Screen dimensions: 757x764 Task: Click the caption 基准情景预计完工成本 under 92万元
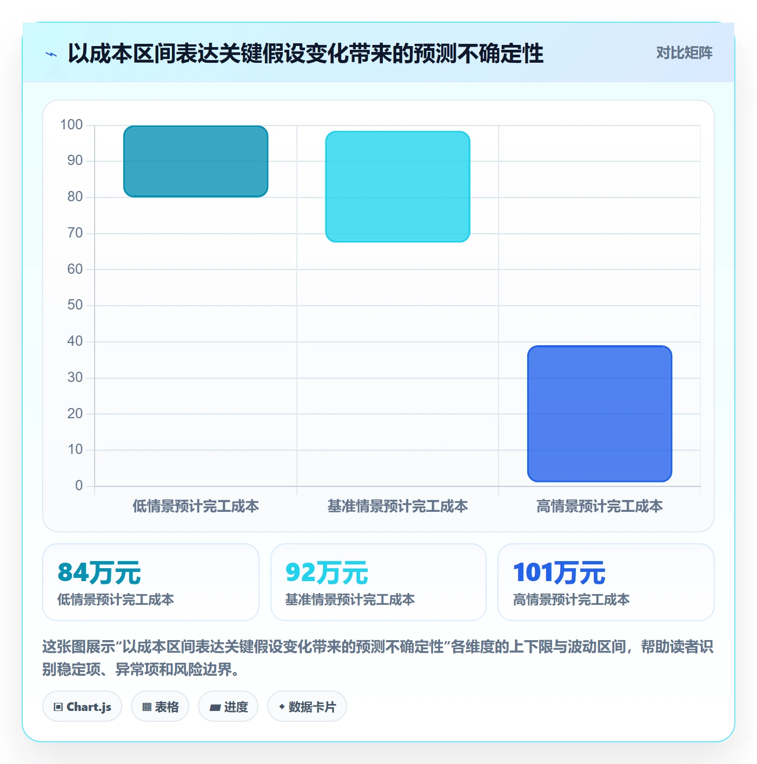point(350,600)
